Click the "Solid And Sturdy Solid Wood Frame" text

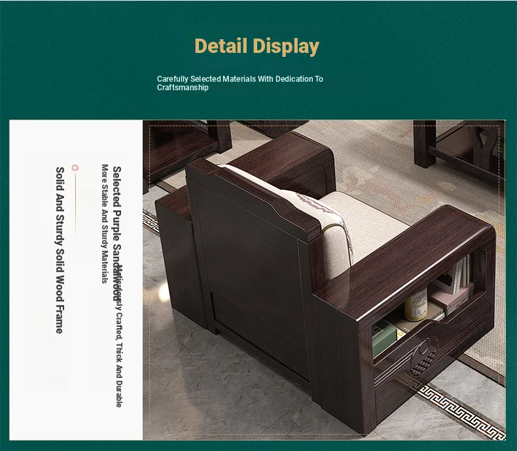pyautogui.click(x=60, y=250)
